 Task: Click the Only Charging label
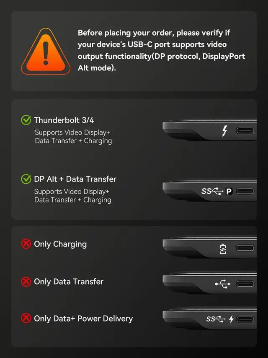(x=60, y=244)
